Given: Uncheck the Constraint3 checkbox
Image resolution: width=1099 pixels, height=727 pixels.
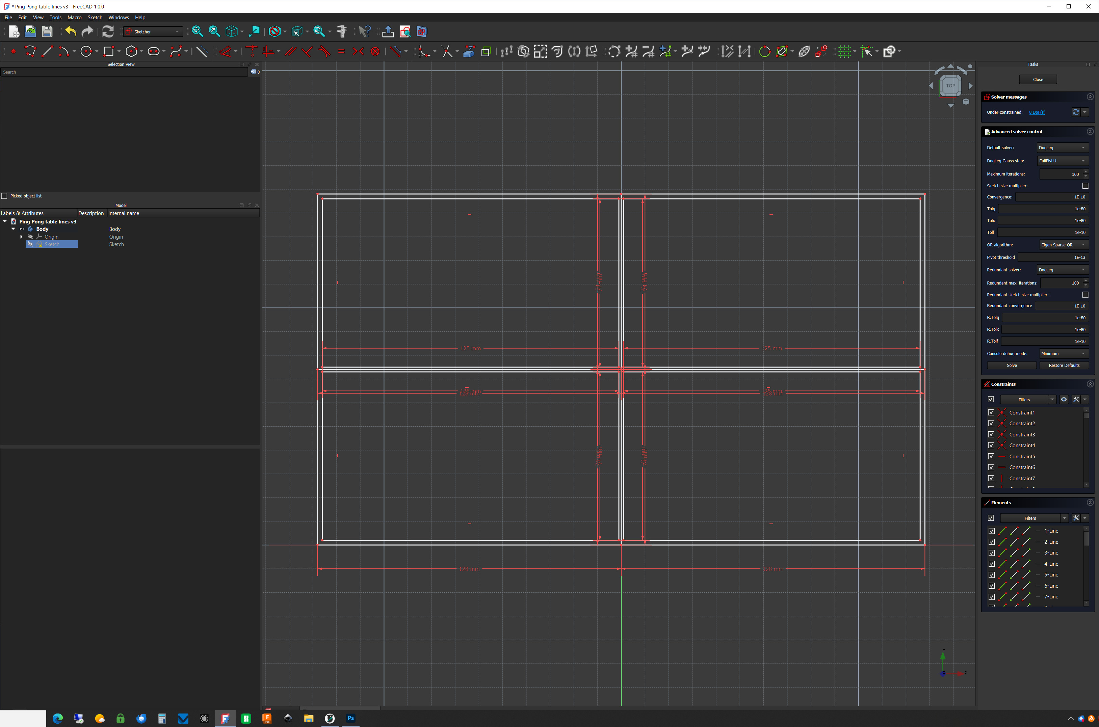Looking at the screenshot, I should click(991, 434).
